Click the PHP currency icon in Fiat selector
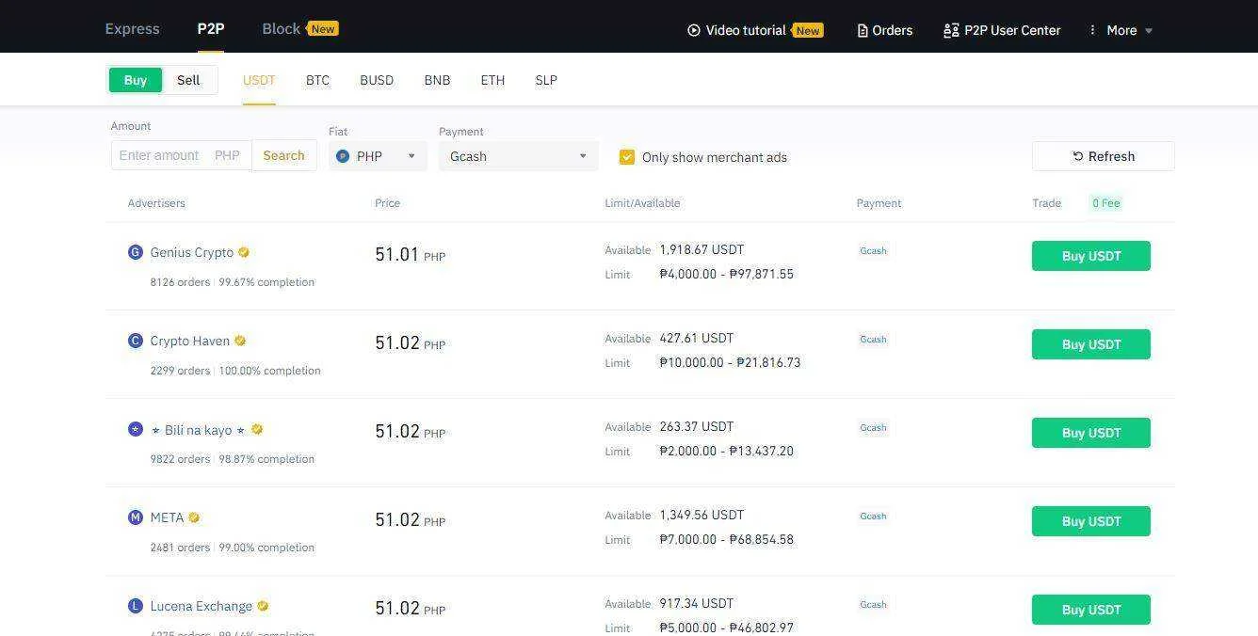The height and width of the screenshot is (636, 1258). (343, 156)
